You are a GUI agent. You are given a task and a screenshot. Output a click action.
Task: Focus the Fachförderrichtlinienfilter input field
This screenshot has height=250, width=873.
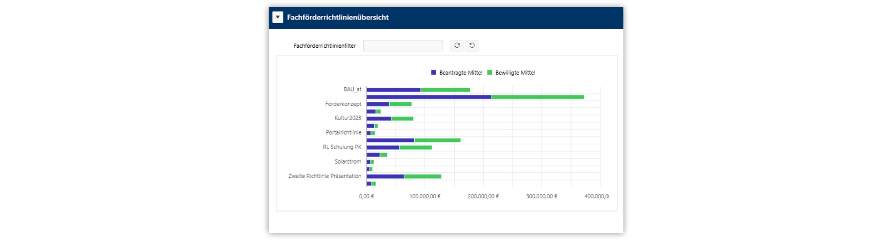(x=403, y=45)
